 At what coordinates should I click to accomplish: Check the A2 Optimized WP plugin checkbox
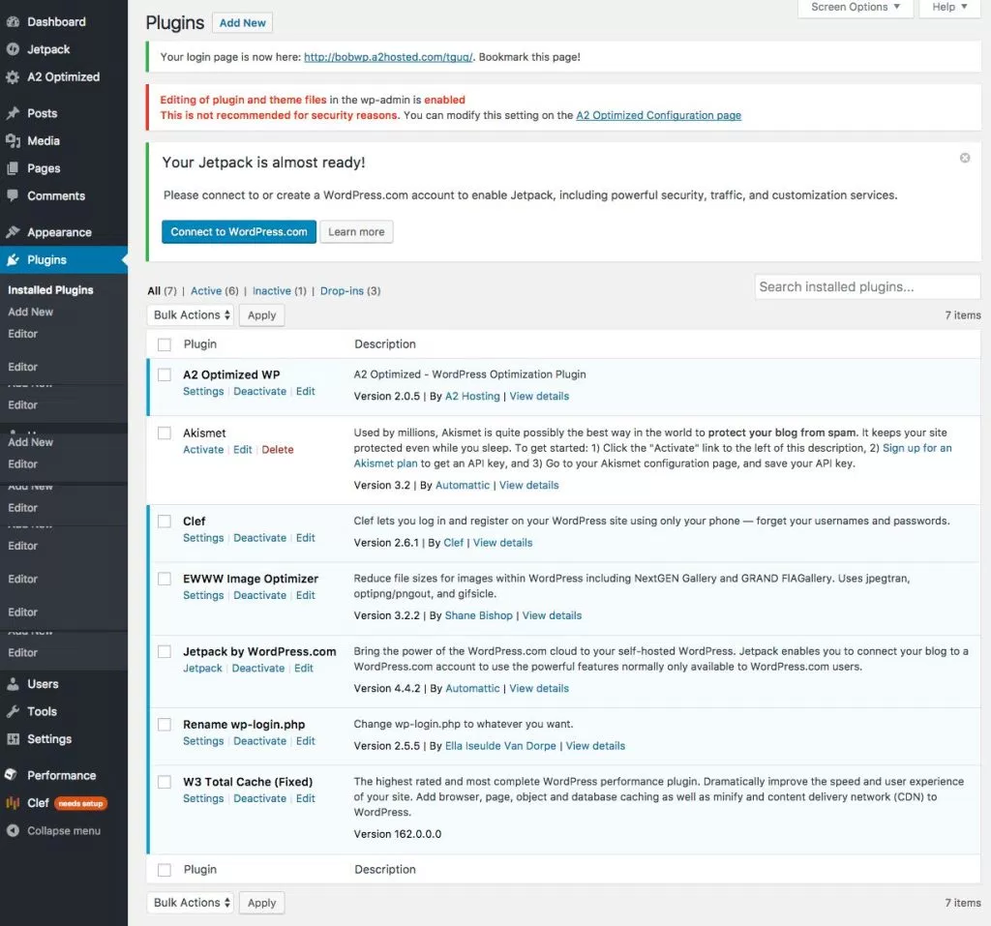165,374
